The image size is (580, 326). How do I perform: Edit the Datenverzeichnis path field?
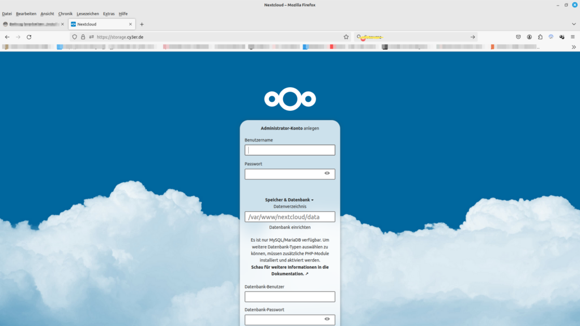(x=289, y=217)
